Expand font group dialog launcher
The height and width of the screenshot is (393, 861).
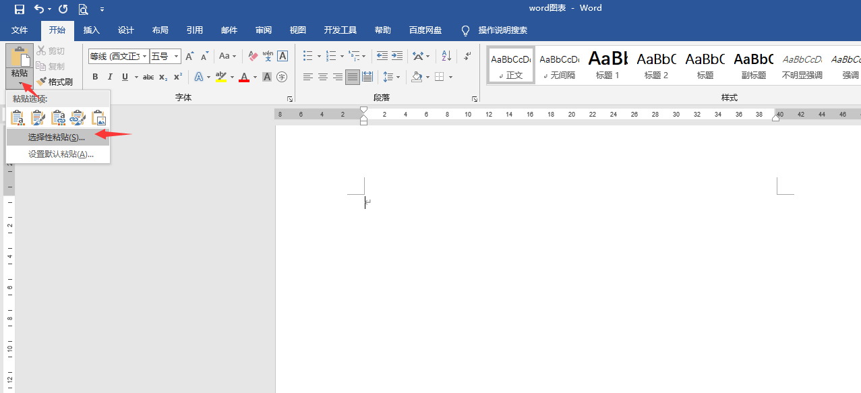point(291,99)
